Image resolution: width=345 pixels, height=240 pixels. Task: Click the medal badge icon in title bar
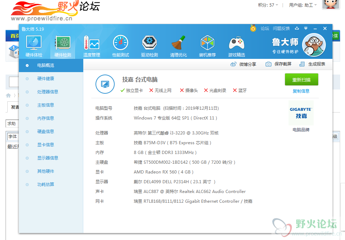coord(253,28)
